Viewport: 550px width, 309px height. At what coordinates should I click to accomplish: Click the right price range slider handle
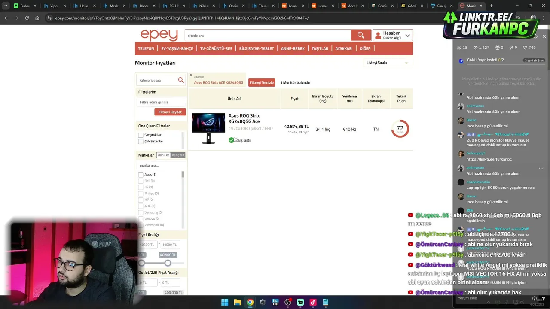click(x=168, y=263)
